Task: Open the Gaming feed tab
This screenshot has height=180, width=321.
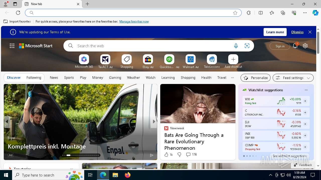Action: (115, 77)
